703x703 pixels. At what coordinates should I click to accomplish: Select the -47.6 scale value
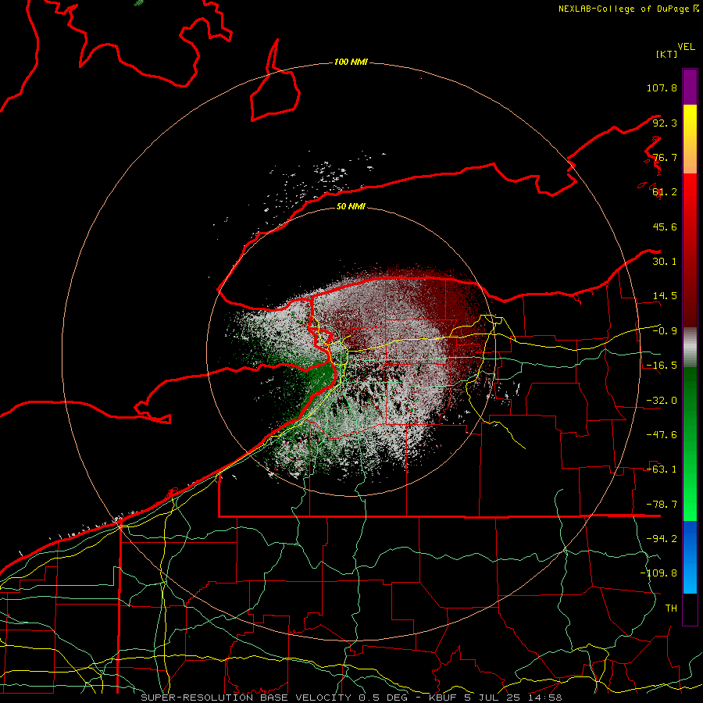(662, 435)
